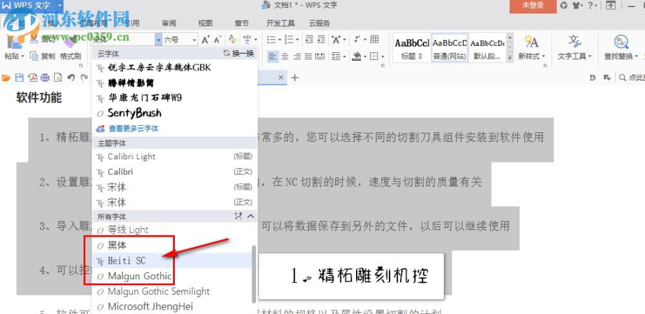This screenshot has width=645, height=314.
Task: Click the clear formatting eraser icon
Action: [x=233, y=39]
